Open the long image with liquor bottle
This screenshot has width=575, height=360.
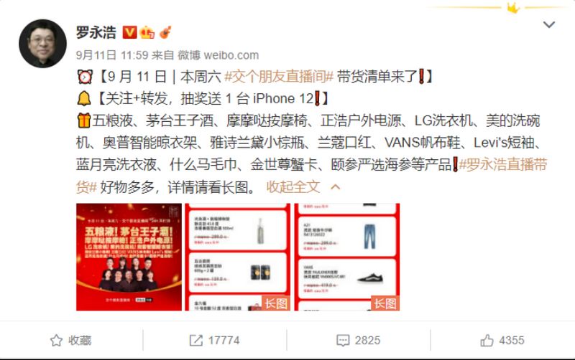tap(237, 257)
